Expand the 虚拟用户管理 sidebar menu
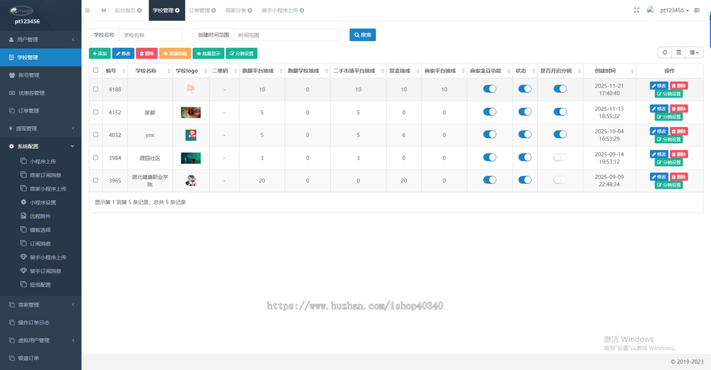This screenshot has width=711, height=370. tap(40, 340)
